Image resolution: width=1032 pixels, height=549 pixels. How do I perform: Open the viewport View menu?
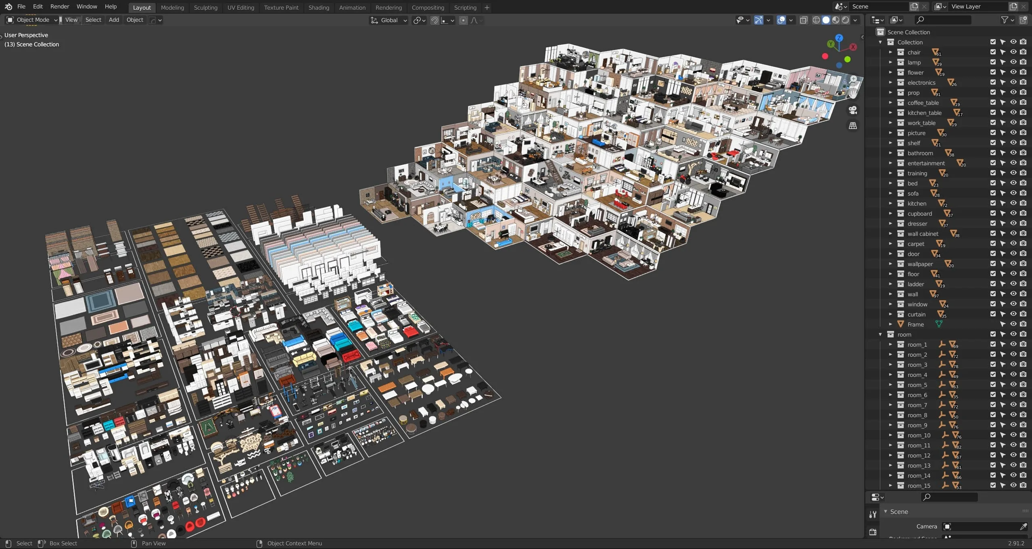tap(71, 20)
